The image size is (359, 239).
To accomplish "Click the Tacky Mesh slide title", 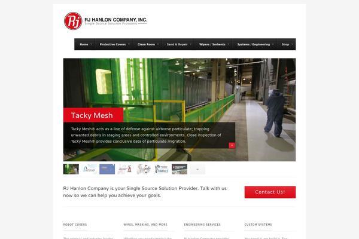I will 92,115.
